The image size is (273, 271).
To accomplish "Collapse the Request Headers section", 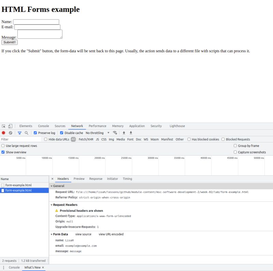I will tap(52, 205).
